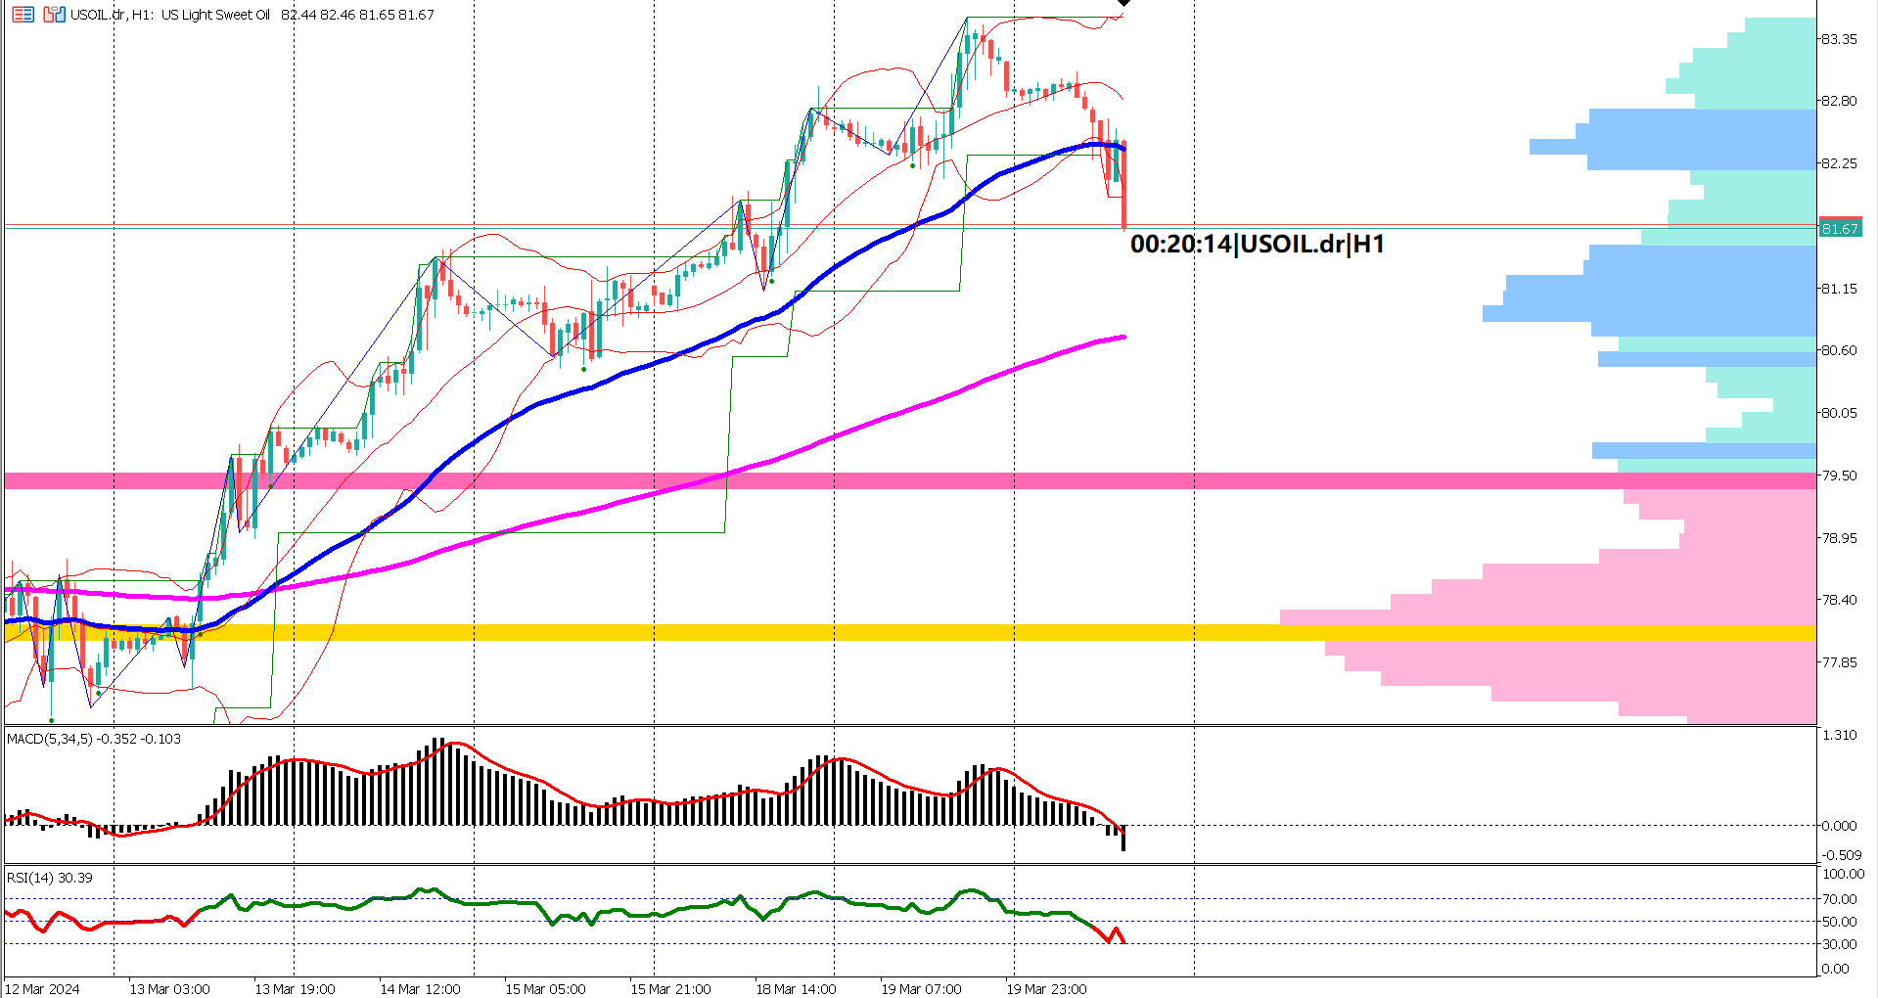Click the black chart shift triangle marker
This screenshot has height=998, width=1878.
(1124, 4)
